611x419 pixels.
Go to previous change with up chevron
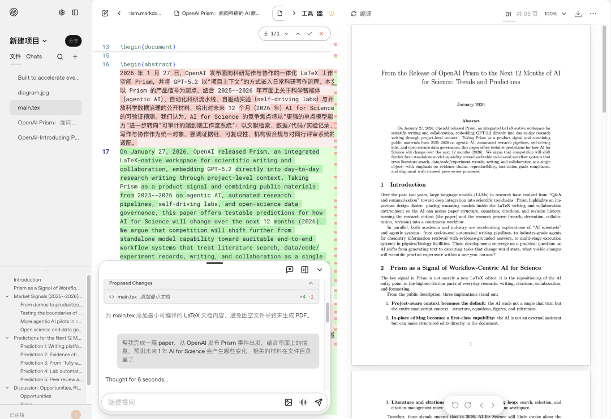(x=298, y=33)
